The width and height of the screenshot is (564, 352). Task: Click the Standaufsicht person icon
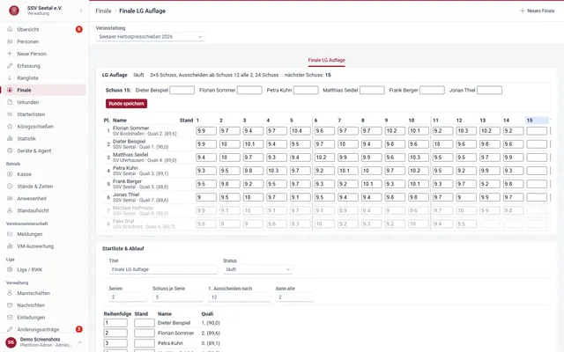(10, 210)
